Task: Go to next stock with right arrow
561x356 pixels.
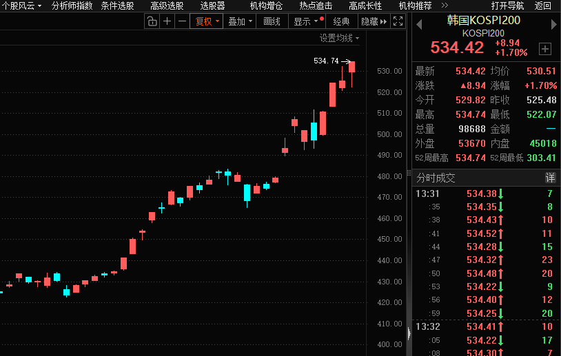Action: [x=553, y=24]
